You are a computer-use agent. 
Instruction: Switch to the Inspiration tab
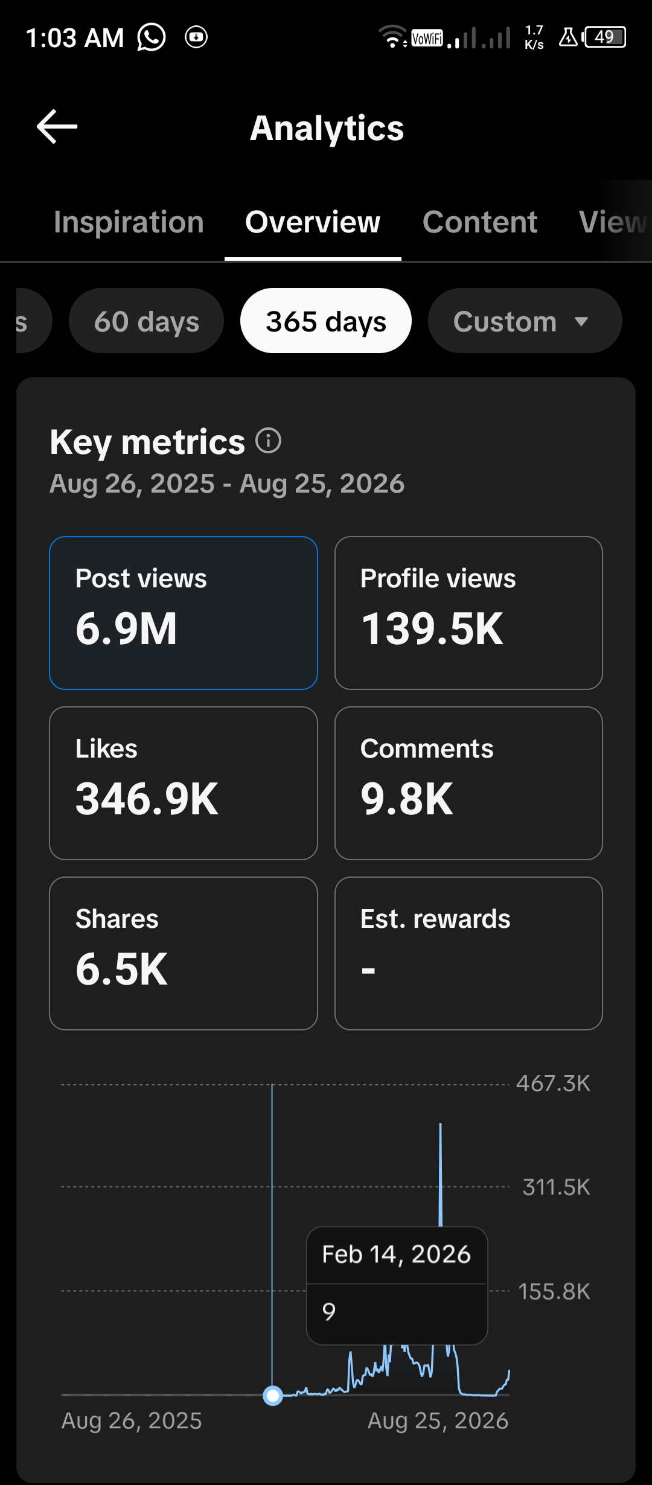129,222
